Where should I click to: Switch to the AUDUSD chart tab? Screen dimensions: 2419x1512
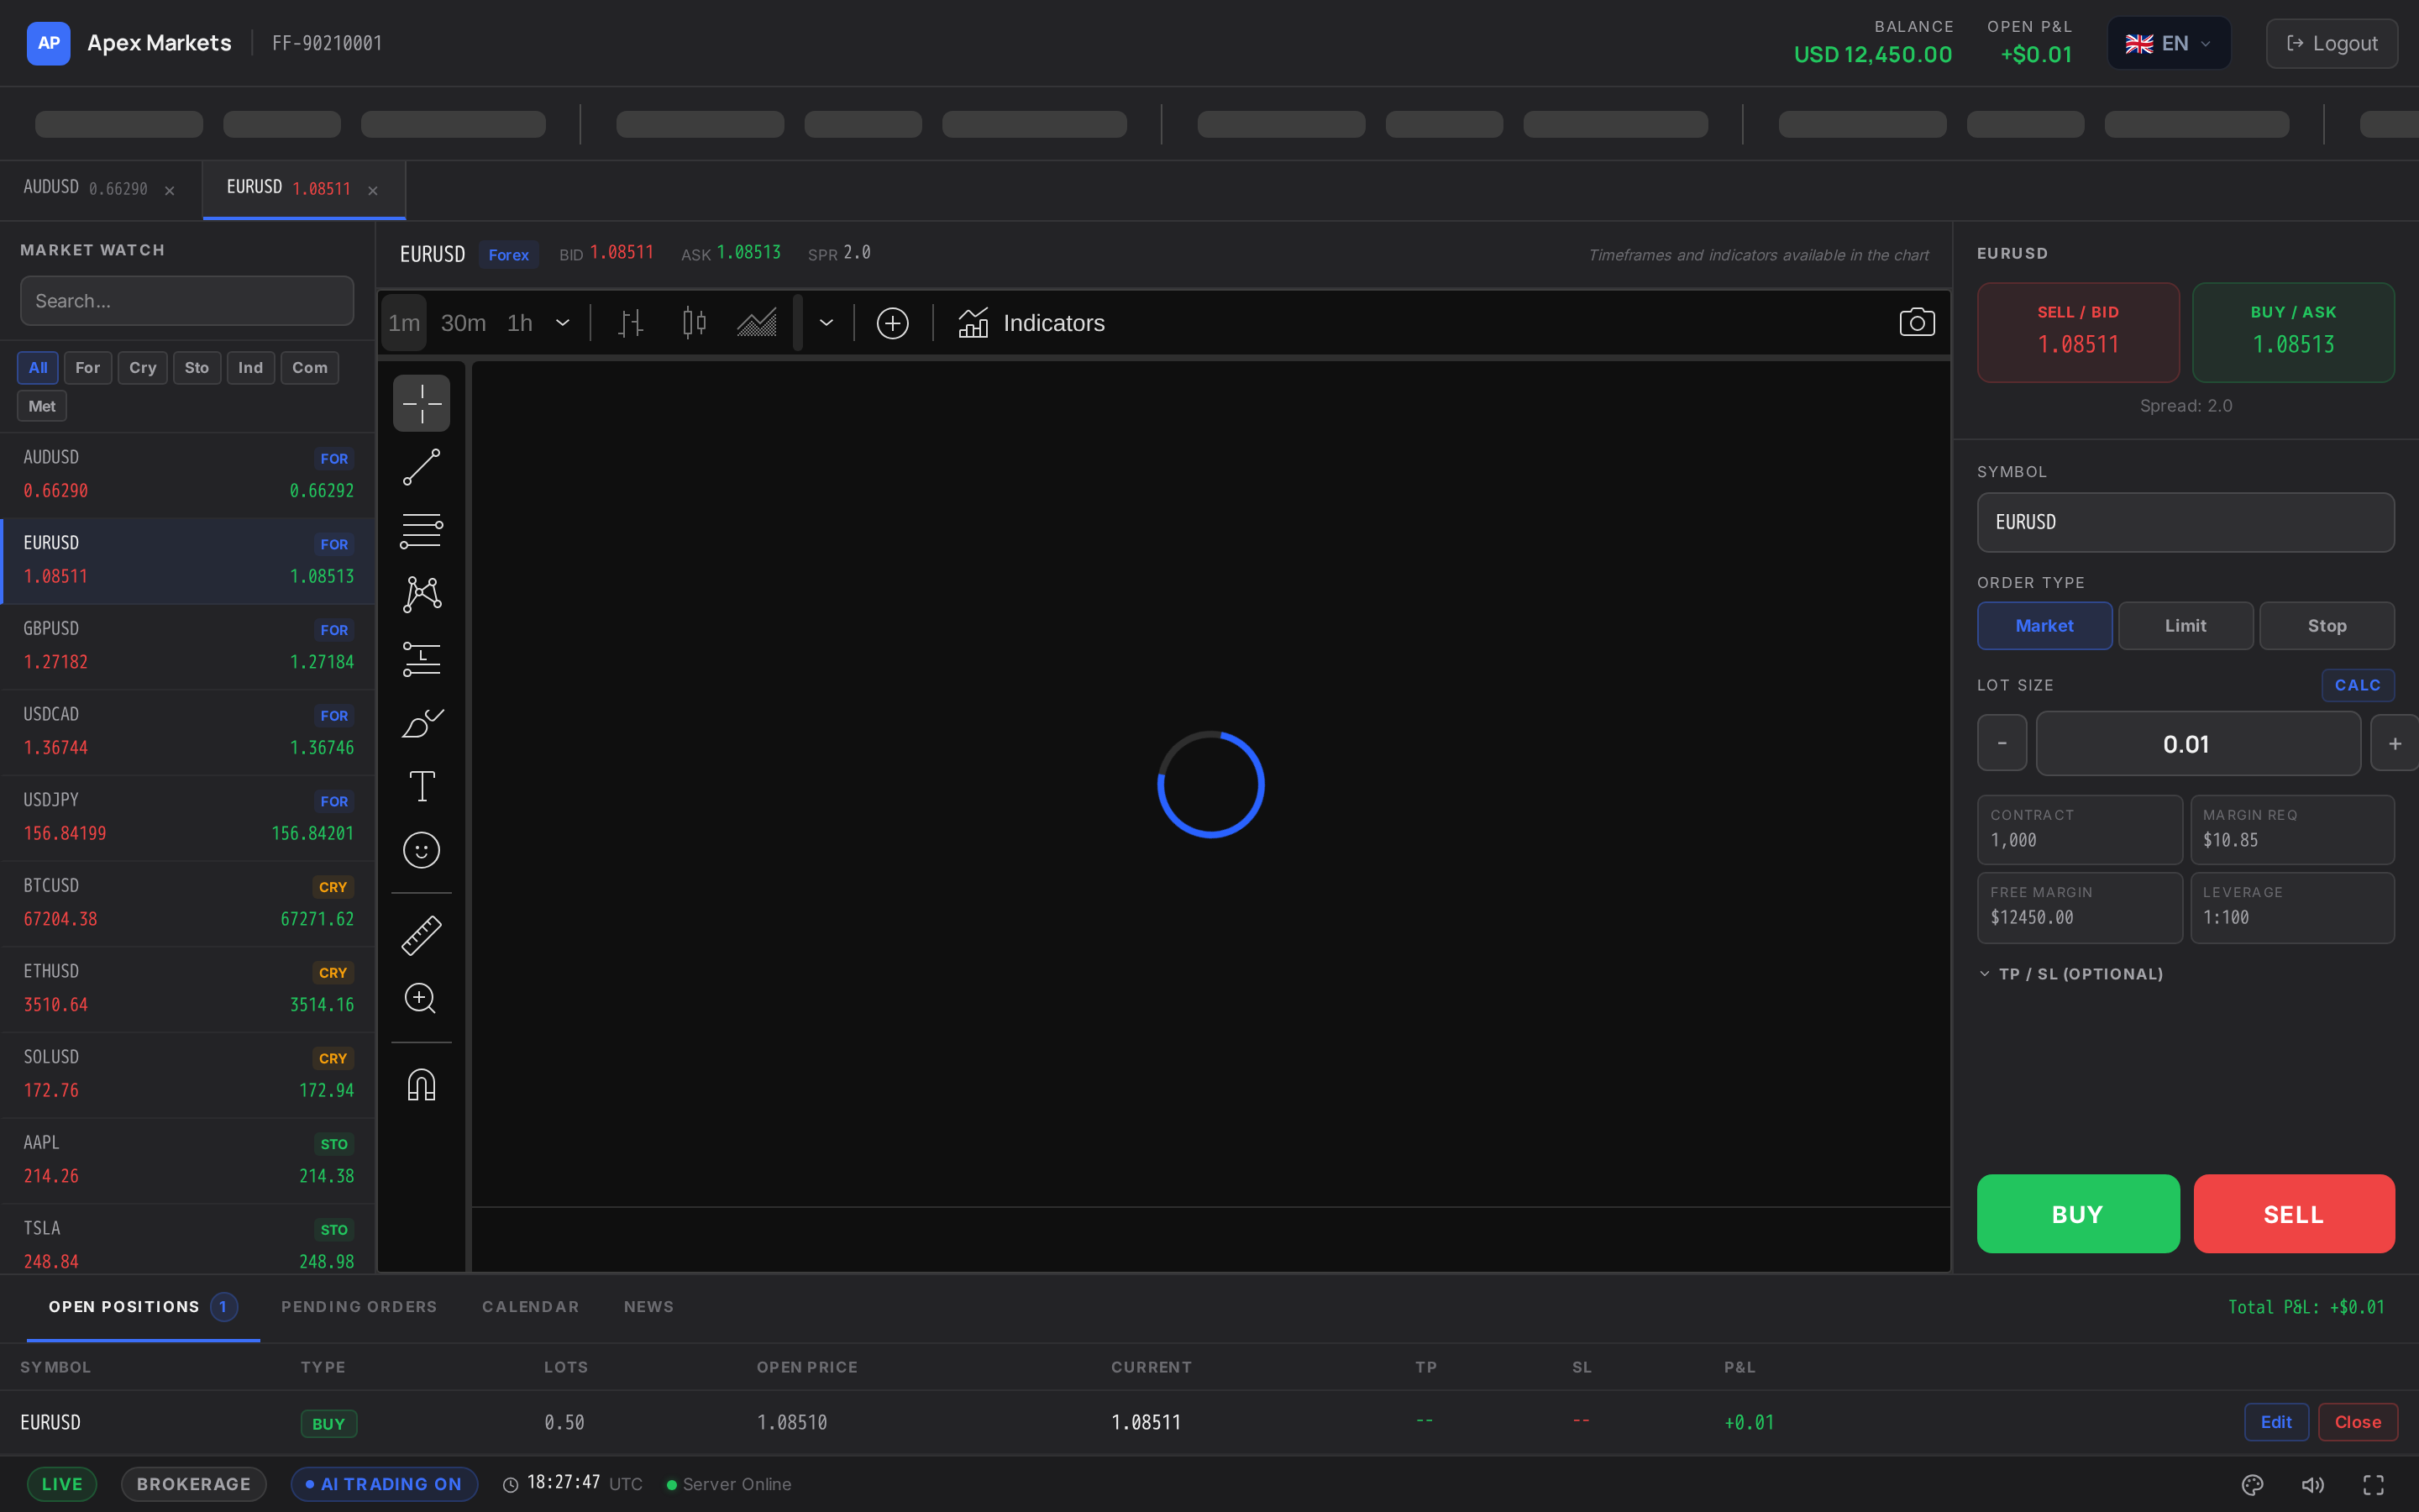click(100, 189)
